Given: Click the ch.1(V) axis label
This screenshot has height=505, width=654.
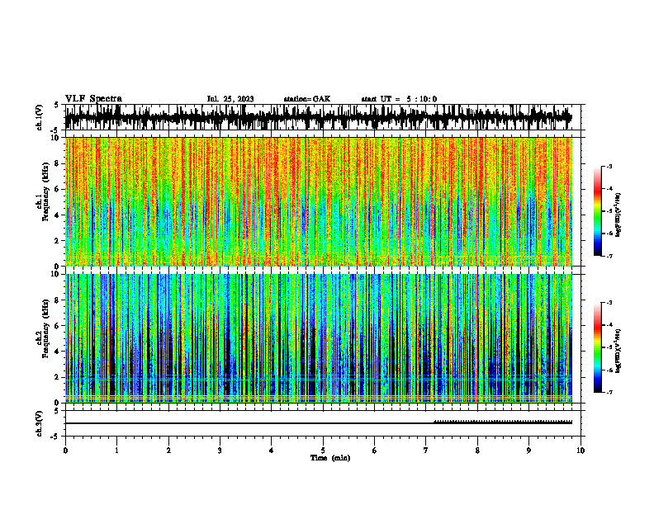Looking at the screenshot, I should (x=39, y=117).
